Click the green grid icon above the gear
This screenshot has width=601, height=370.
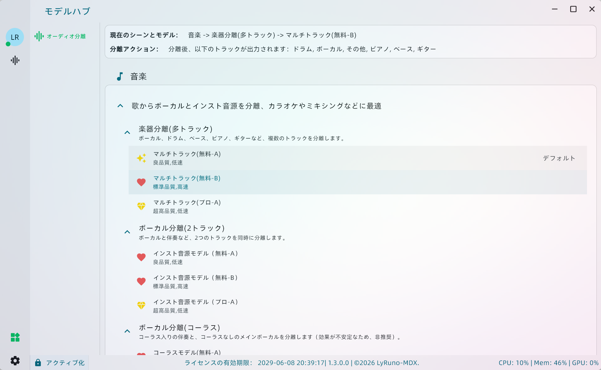coord(15,337)
